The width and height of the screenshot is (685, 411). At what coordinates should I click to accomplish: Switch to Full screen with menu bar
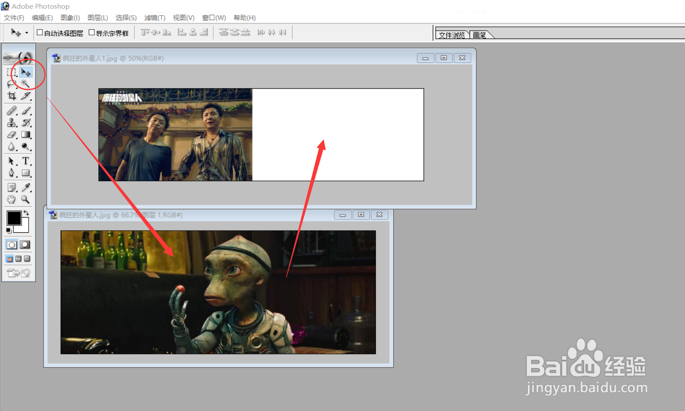(18, 259)
